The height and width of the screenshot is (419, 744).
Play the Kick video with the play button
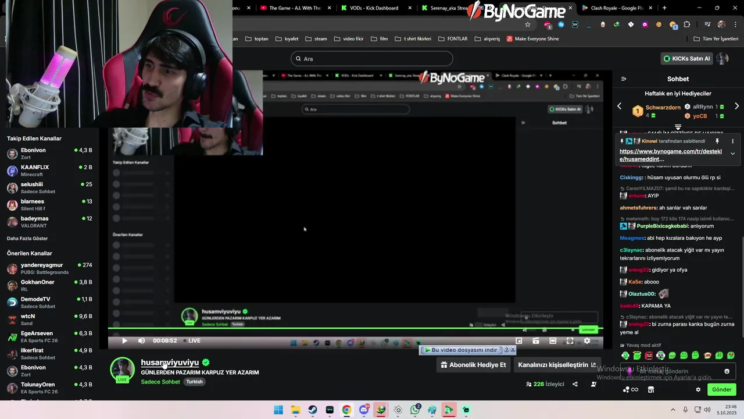click(124, 341)
